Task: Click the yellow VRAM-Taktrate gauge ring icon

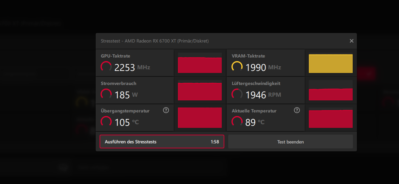Action: pos(237,67)
